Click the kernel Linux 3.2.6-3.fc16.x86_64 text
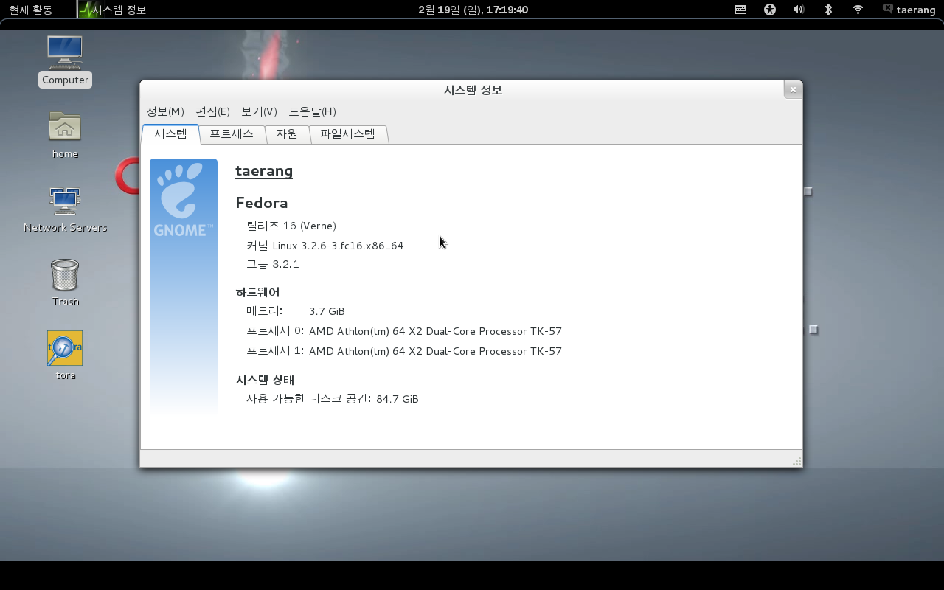Image resolution: width=944 pixels, height=590 pixels. point(325,246)
